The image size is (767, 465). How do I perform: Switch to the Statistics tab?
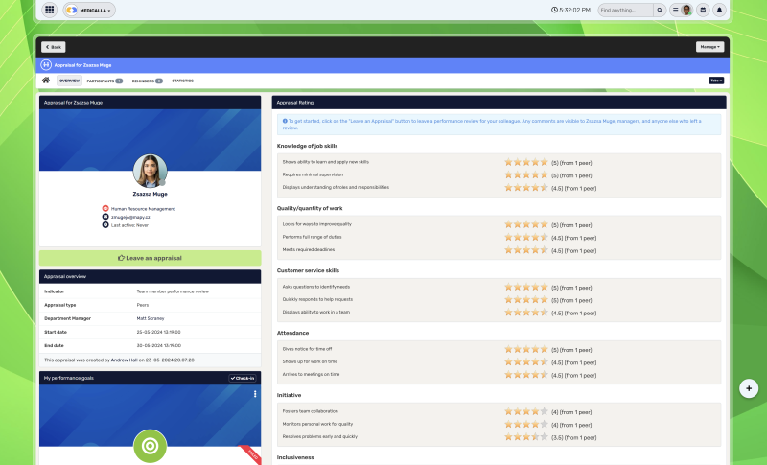click(183, 81)
